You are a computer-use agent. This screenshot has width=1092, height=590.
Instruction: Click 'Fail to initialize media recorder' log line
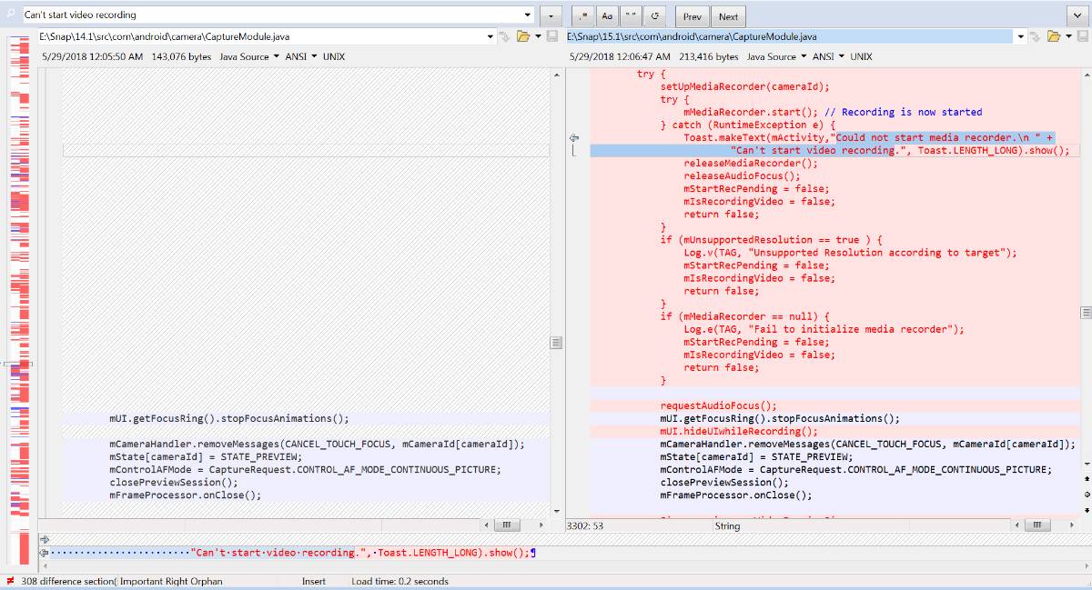point(824,329)
